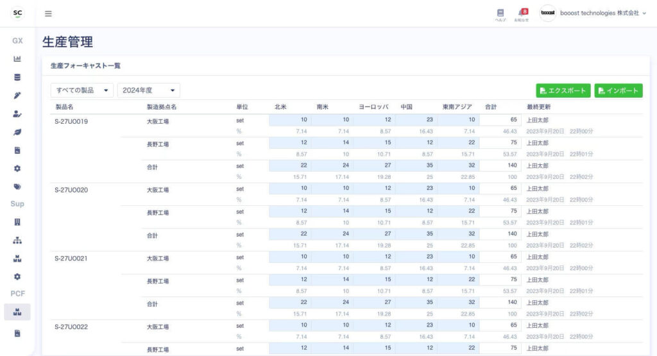
Task: Click the SC logo at top left
Action: (x=17, y=13)
